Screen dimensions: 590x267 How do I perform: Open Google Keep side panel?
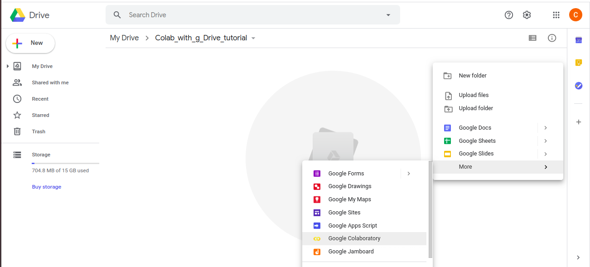tap(578, 63)
